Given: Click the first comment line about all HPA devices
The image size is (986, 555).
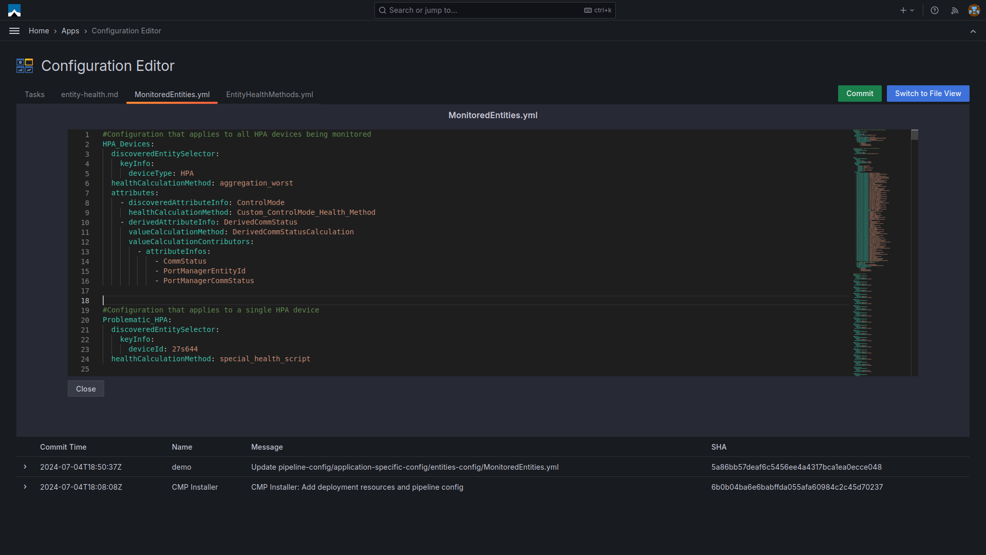Looking at the screenshot, I should click(237, 135).
